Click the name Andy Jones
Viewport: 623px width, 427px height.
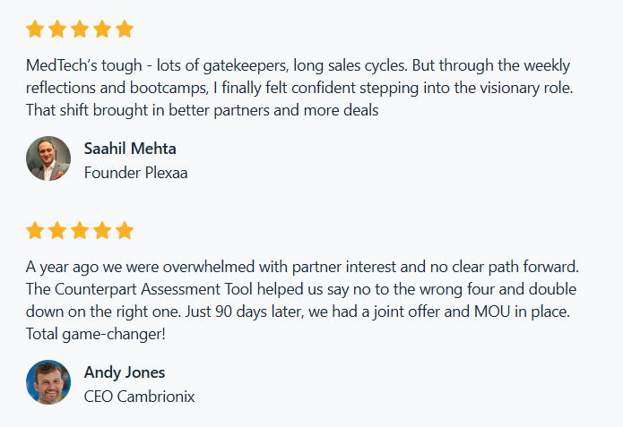(x=125, y=372)
